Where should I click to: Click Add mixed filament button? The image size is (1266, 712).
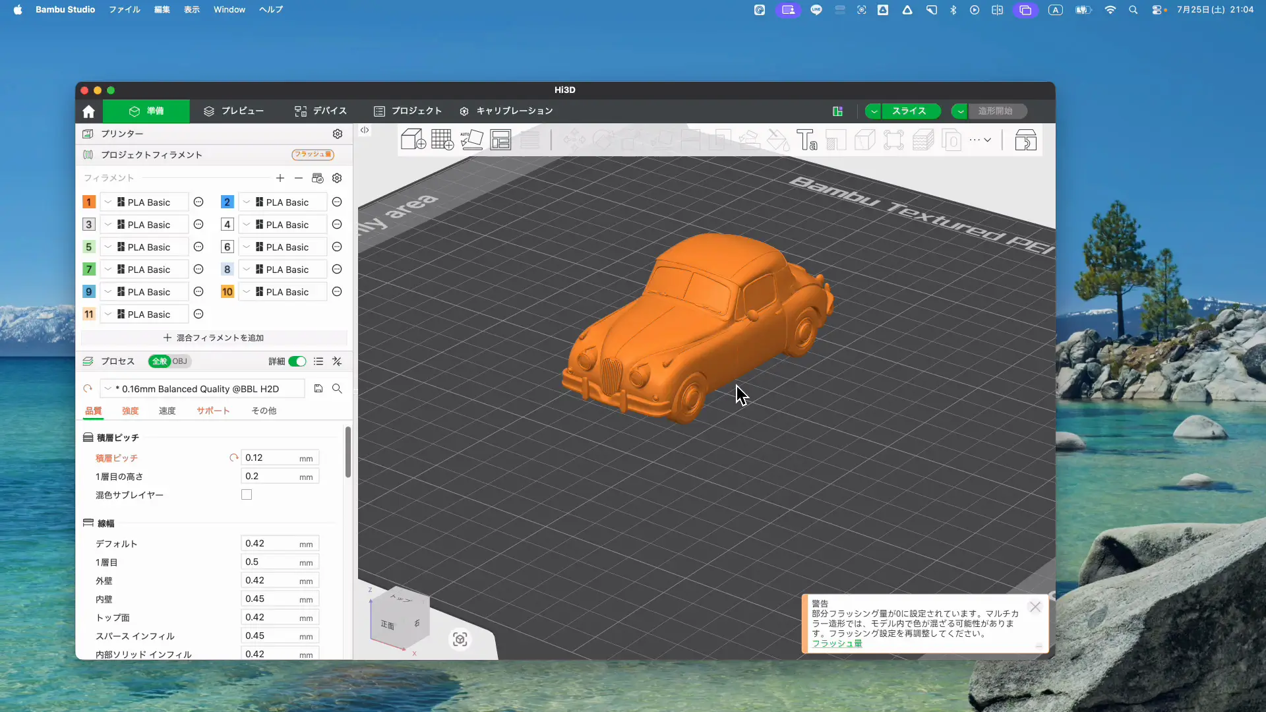(214, 338)
